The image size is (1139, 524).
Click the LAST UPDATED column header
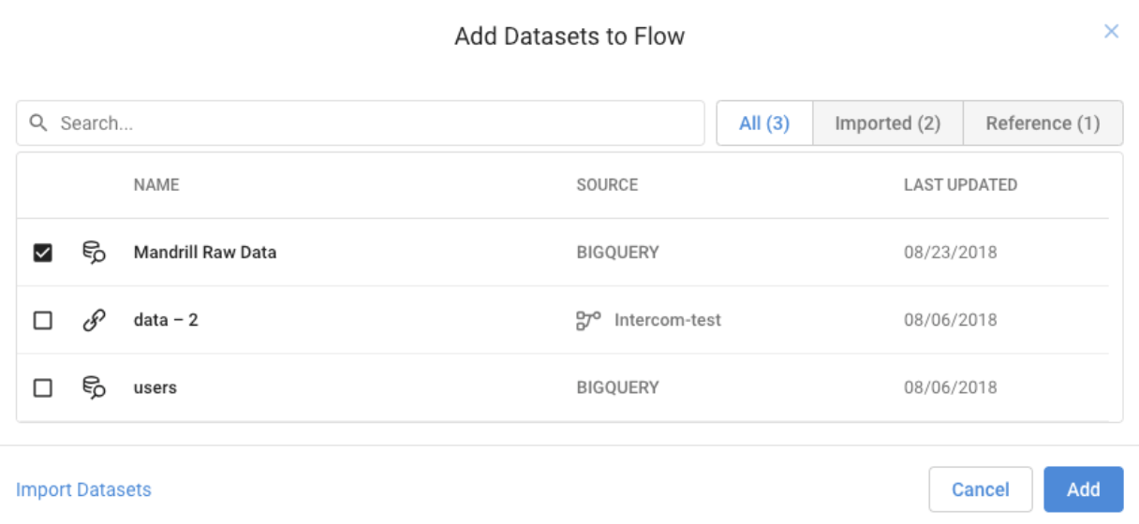coord(960,185)
